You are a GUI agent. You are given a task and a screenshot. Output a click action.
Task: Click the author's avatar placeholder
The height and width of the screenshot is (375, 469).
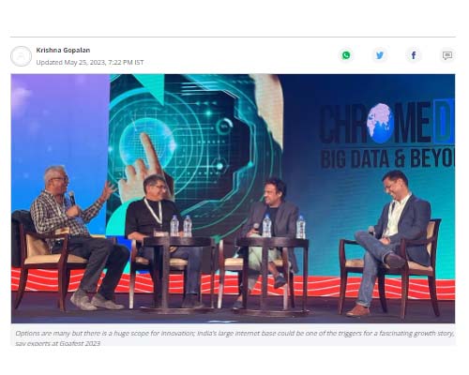click(21, 56)
